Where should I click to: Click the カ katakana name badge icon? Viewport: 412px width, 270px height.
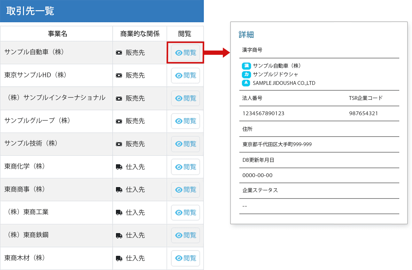click(x=246, y=75)
